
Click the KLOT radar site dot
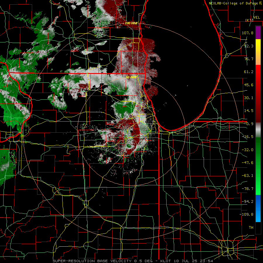pos(131,131)
